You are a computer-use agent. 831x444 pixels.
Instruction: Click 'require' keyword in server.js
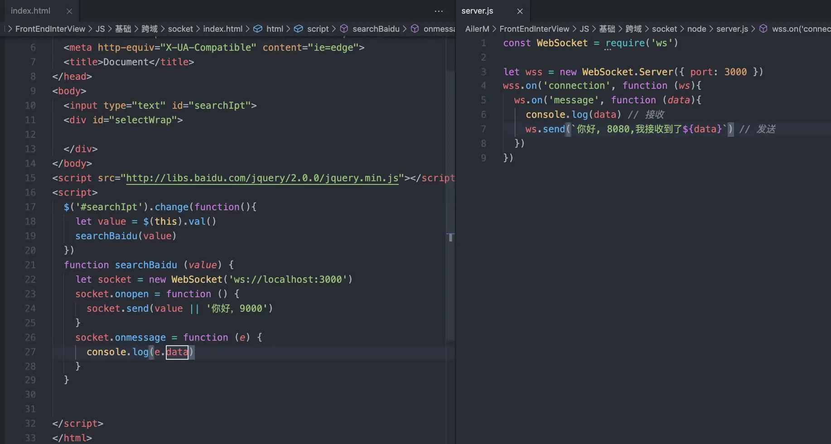[625, 43]
